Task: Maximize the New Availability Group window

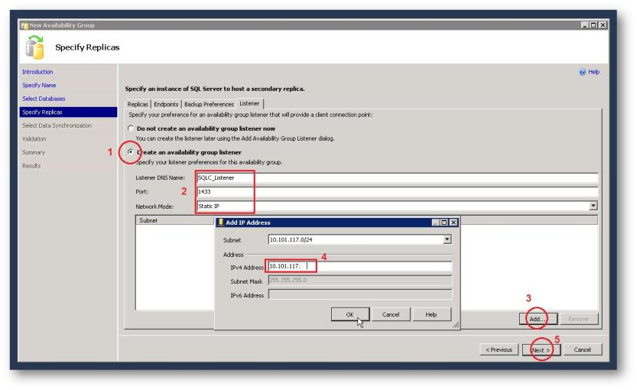Action: [593, 25]
